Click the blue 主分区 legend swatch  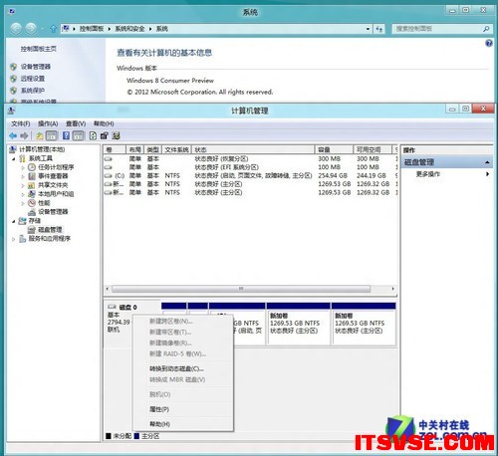136,436
